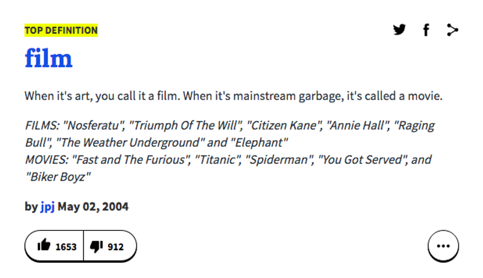483x278 pixels.
Task: Upvote with the thumbs up icon
Action: click(44, 246)
